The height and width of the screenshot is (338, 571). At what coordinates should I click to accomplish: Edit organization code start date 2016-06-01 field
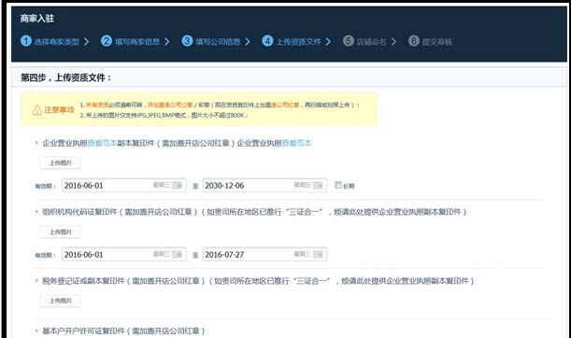[124, 254]
